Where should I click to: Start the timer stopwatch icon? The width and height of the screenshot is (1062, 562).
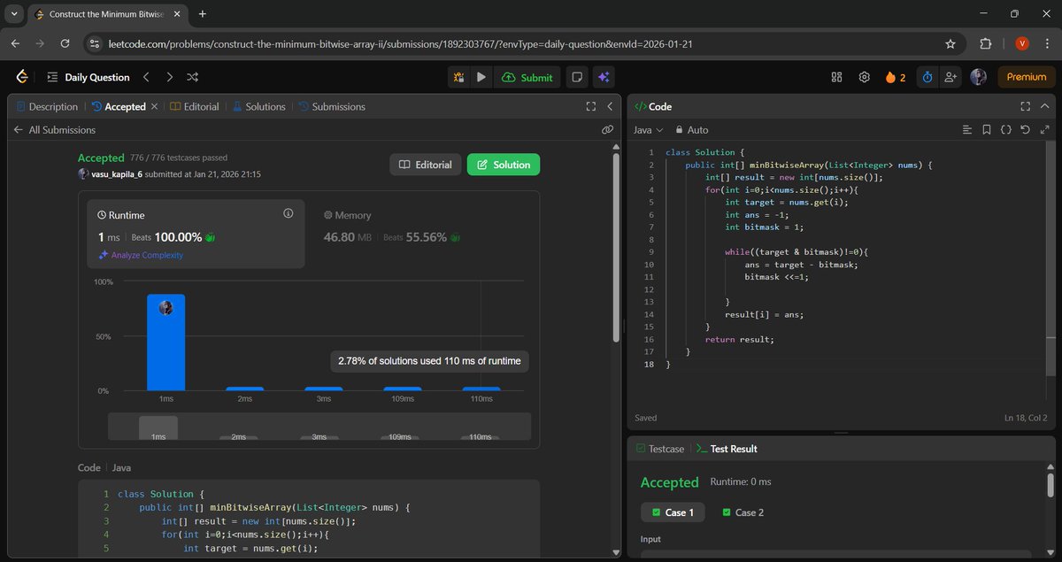coord(927,77)
